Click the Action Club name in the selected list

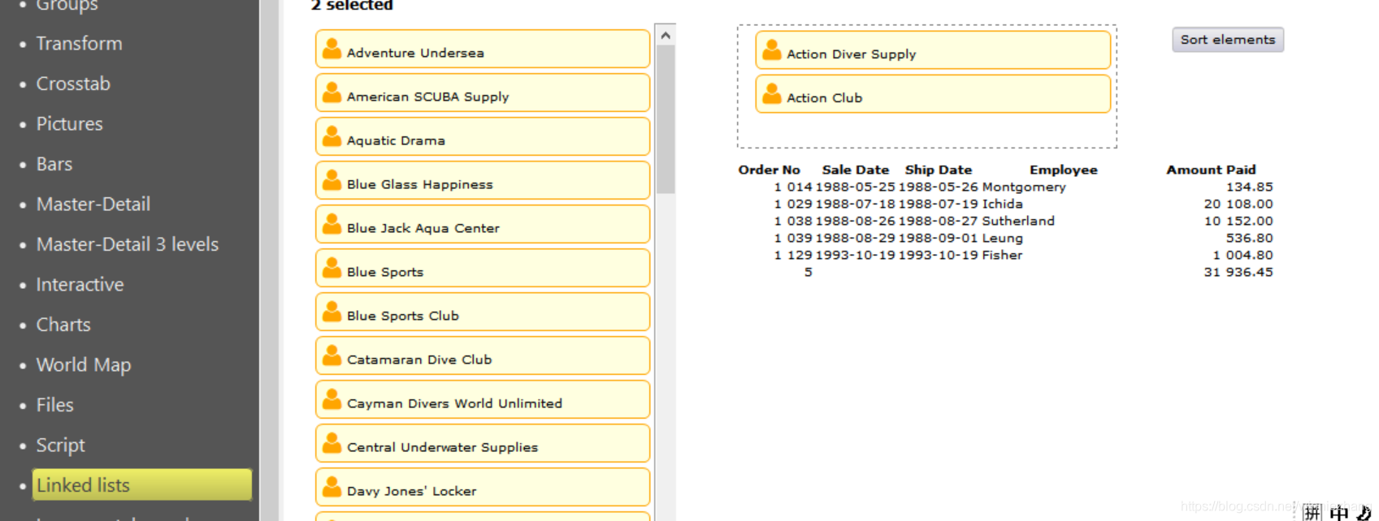click(825, 98)
